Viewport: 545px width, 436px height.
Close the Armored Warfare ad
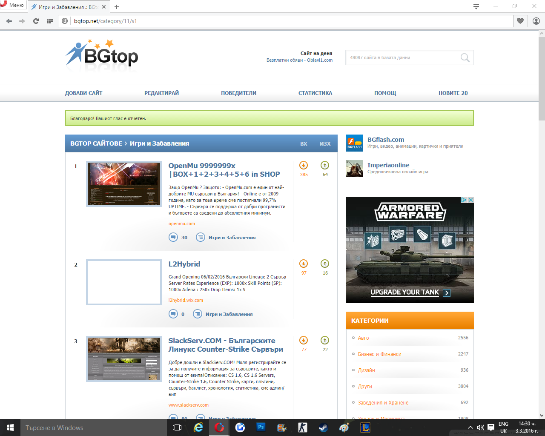[x=471, y=200]
